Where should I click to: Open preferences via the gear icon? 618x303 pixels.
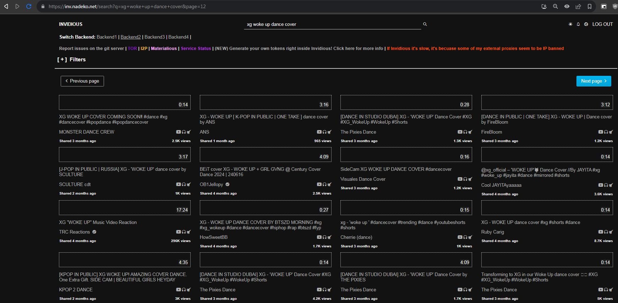[586, 24]
